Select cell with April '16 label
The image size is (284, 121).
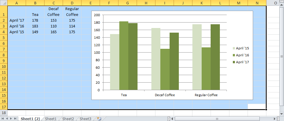pyautogui.click(x=17, y=26)
